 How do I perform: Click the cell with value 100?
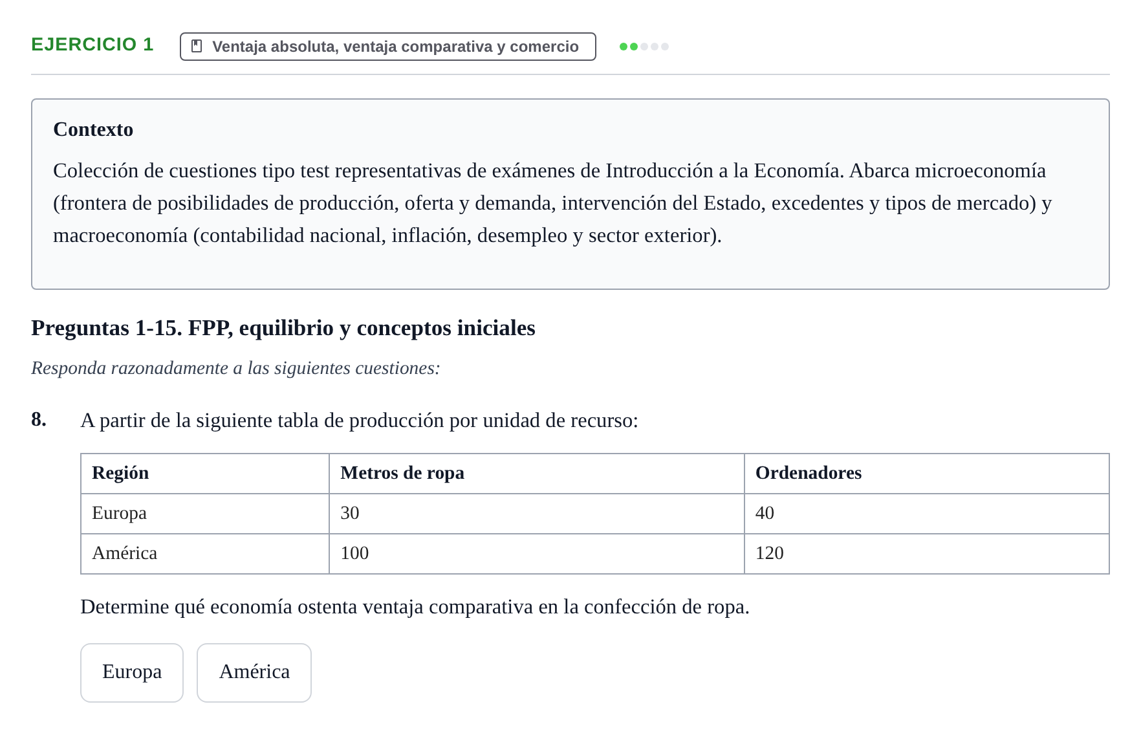tap(537, 554)
